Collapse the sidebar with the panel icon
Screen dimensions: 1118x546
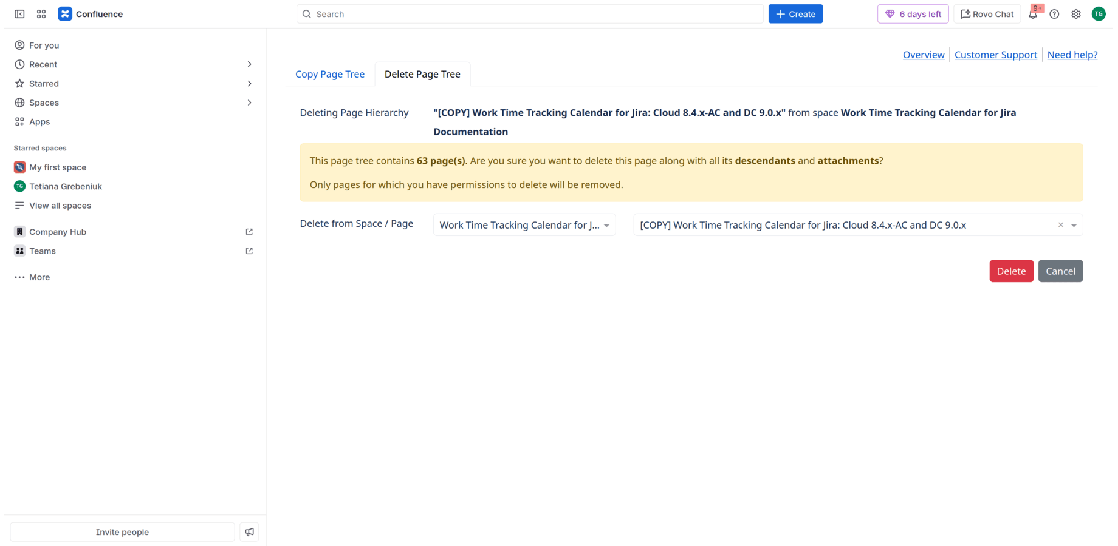(19, 14)
